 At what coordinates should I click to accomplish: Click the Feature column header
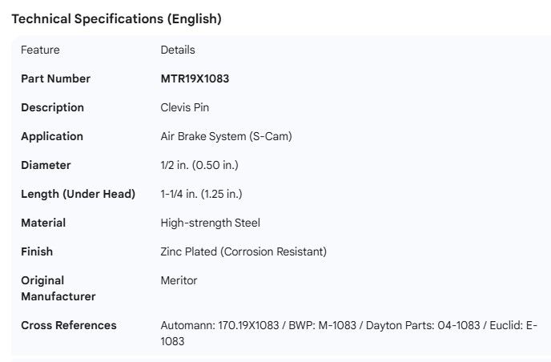coord(40,50)
